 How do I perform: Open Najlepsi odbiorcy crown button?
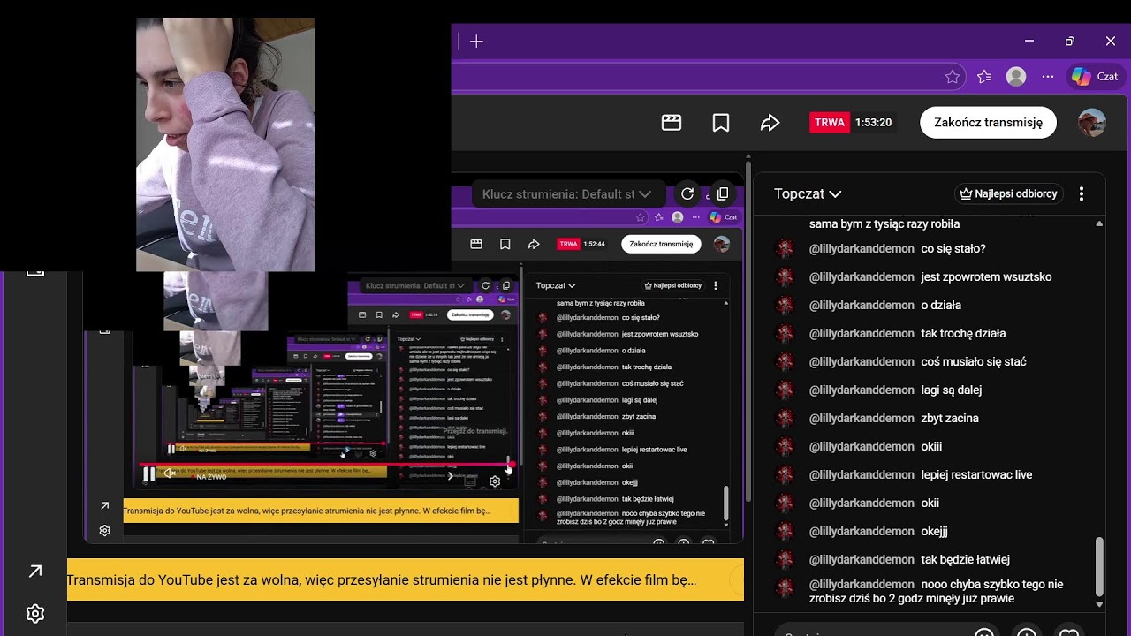[1008, 193]
